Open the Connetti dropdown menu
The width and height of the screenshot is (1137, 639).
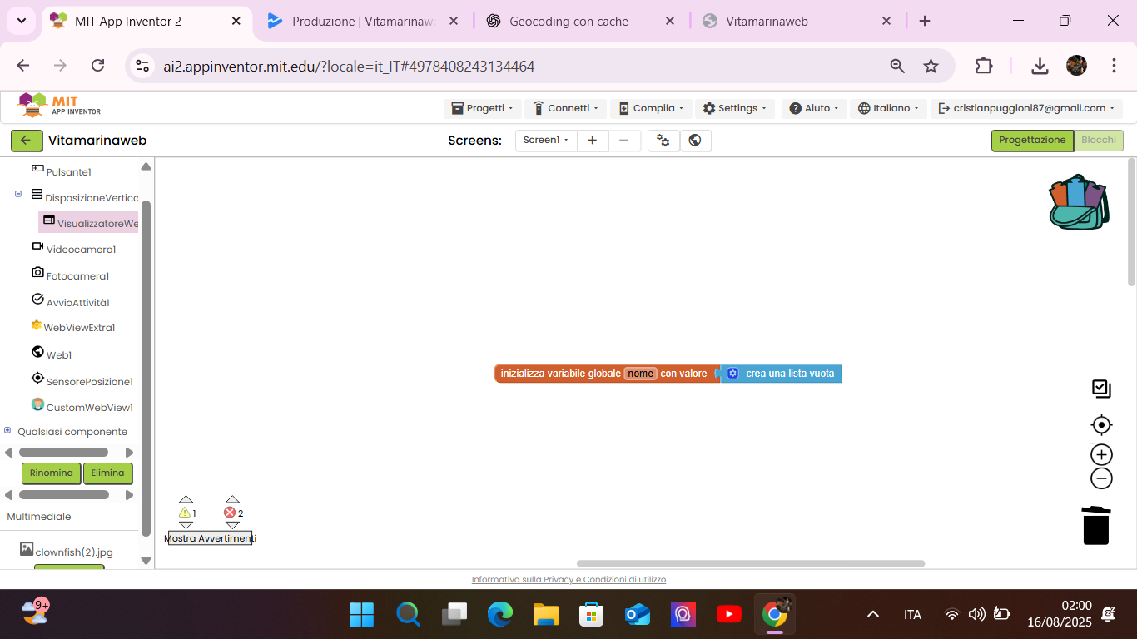point(566,109)
